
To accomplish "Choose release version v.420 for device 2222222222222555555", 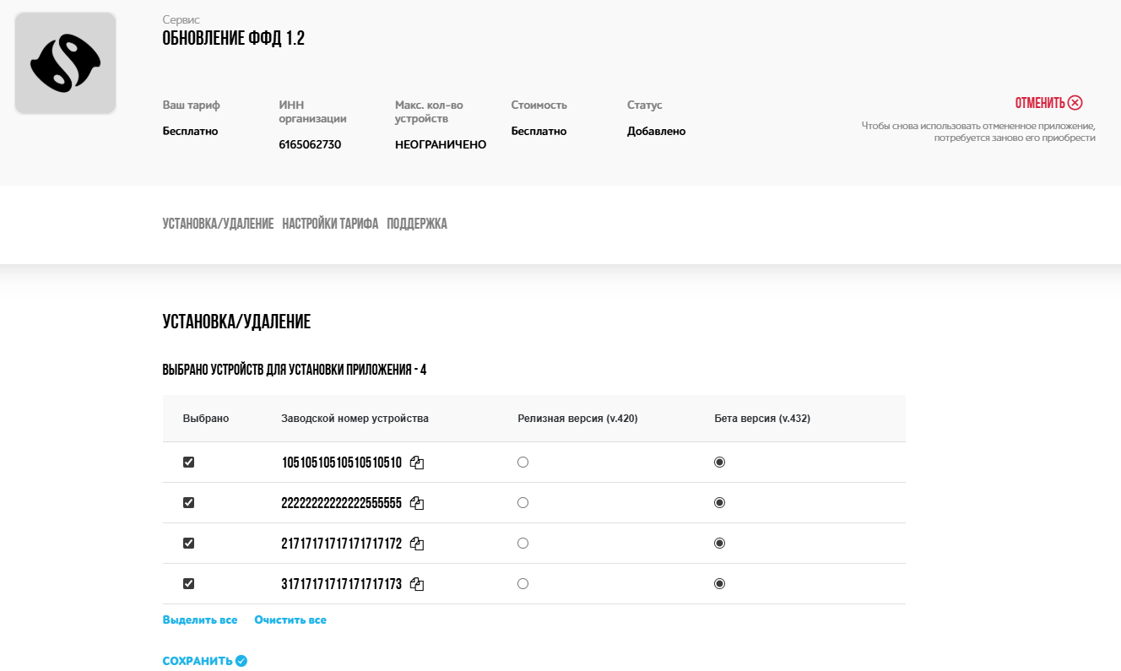I will 523,503.
